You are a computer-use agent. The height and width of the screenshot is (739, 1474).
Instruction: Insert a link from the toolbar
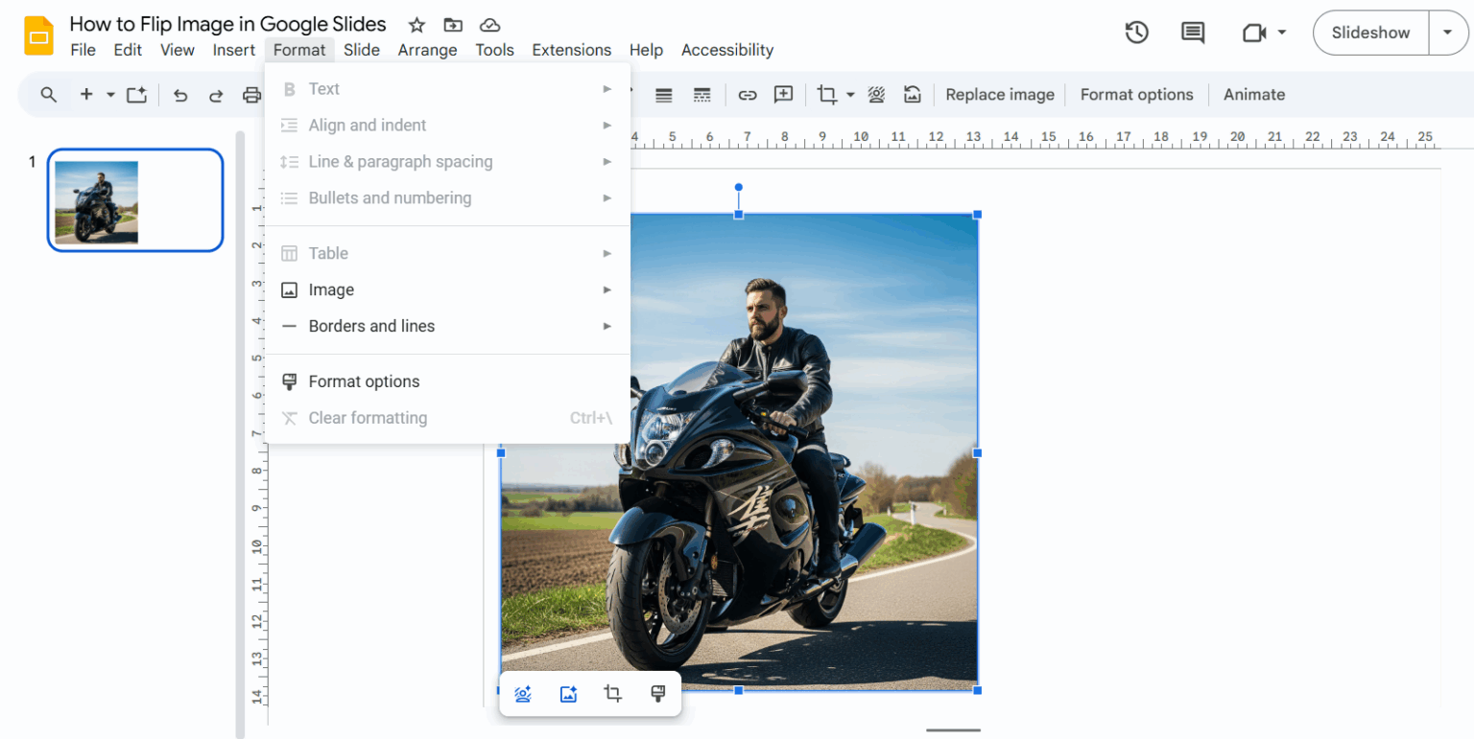point(748,94)
